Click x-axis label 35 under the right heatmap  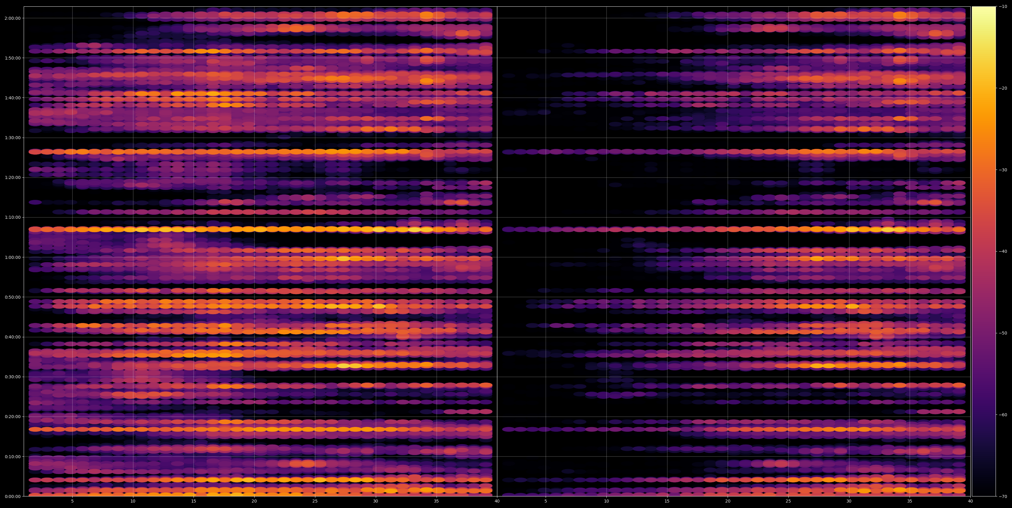pos(910,501)
